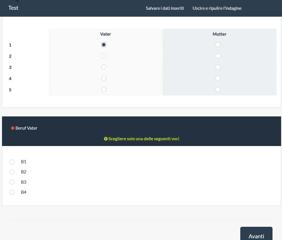The image size is (282, 240).
Task: Open Uscire e ripulire l'indagine
Action: tap(217, 8)
